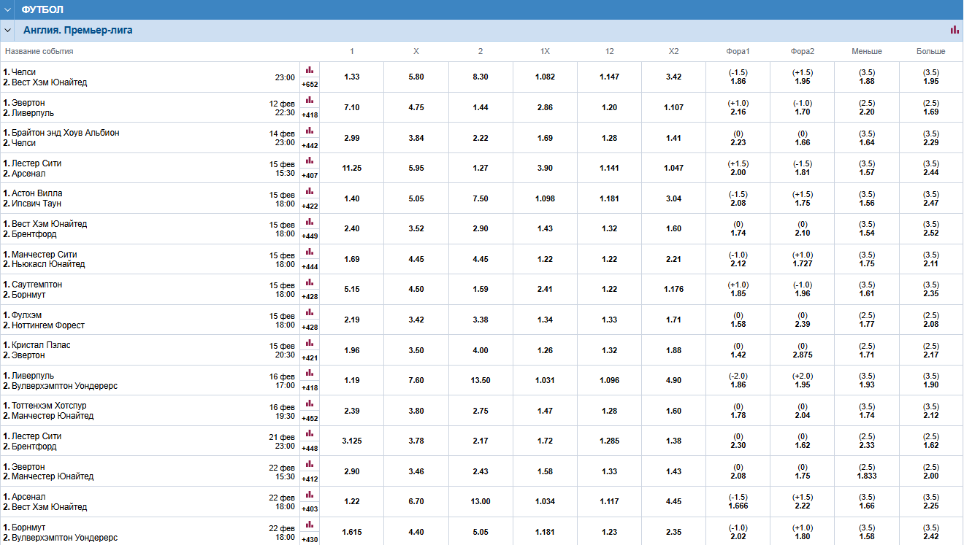Select away win 2.22 for Брайтон vs Челси
The height and width of the screenshot is (545, 964).
[x=481, y=138]
